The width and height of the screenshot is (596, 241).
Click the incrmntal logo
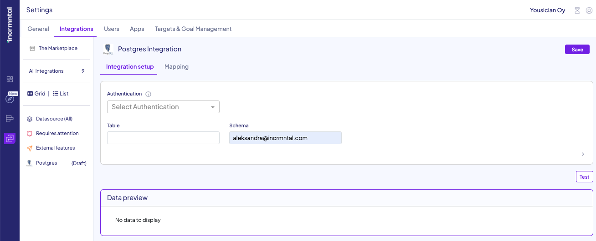coord(10,24)
